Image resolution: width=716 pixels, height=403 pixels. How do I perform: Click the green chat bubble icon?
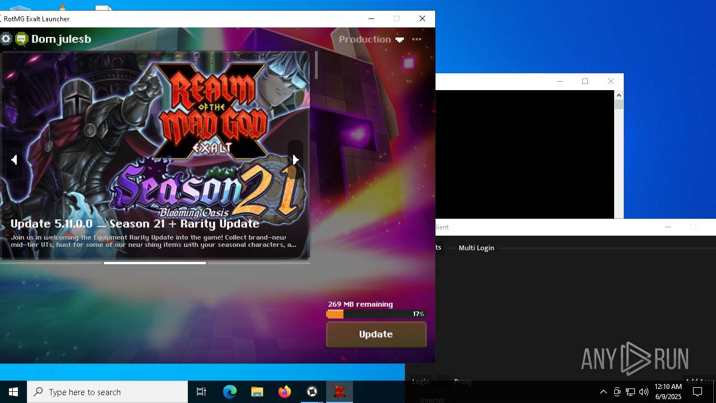22,39
